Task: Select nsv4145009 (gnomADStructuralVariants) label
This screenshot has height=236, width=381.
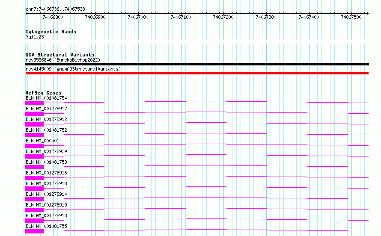Action: click(x=73, y=69)
